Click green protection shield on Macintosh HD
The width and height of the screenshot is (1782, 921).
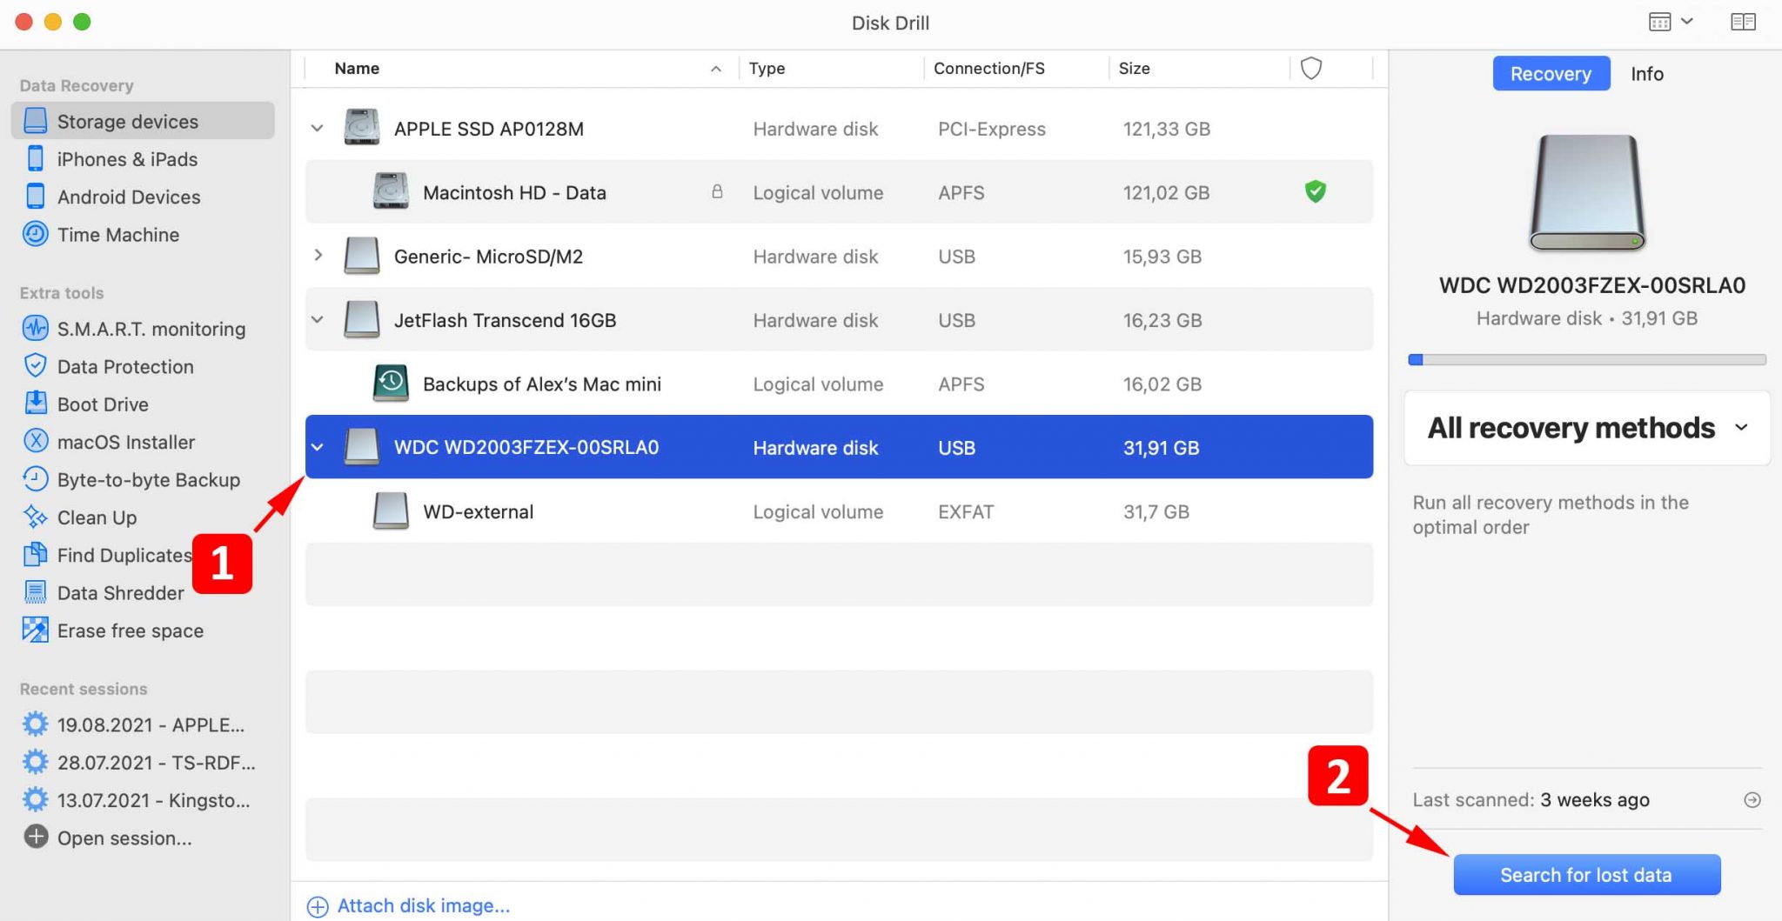(1315, 191)
